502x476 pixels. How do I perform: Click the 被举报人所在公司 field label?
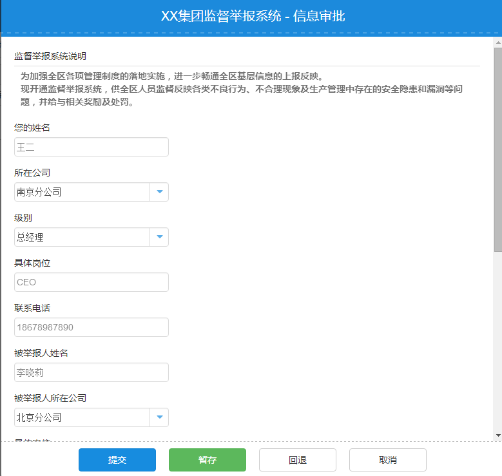point(50,398)
